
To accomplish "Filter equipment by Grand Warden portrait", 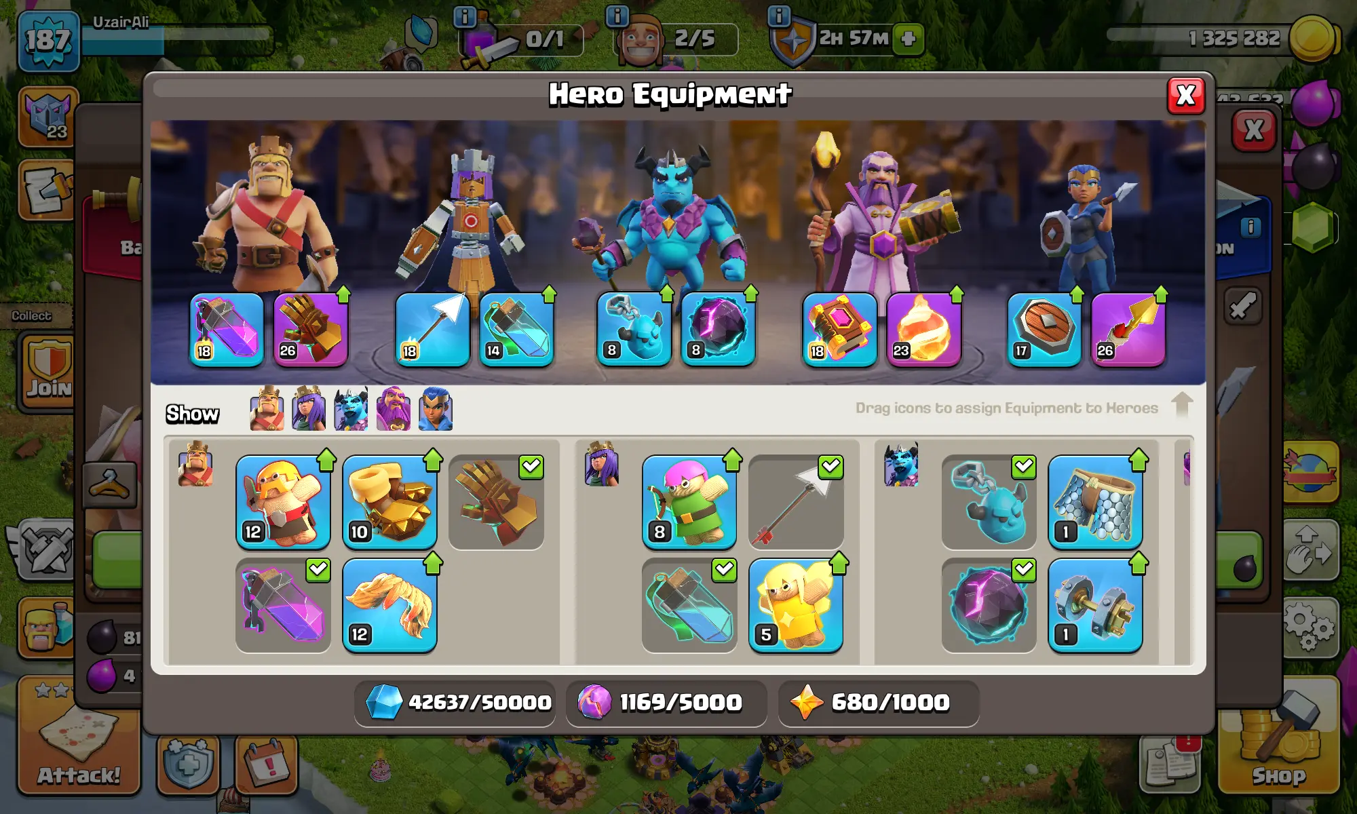I will [x=393, y=409].
